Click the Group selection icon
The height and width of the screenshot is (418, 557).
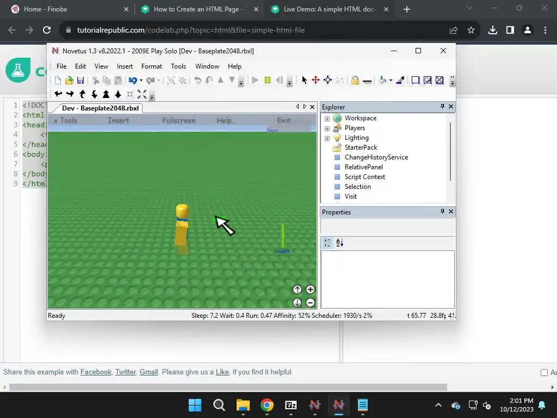click(171, 81)
